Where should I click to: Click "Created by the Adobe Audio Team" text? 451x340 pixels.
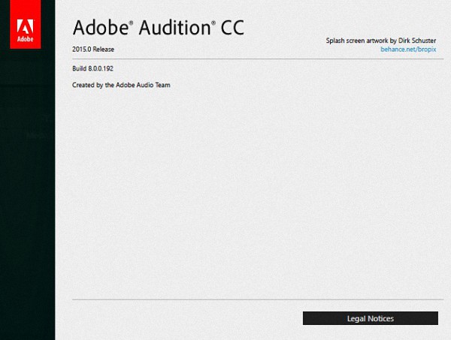(x=121, y=85)
